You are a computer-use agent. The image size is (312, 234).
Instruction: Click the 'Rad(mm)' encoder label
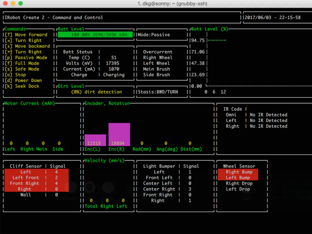142,149
